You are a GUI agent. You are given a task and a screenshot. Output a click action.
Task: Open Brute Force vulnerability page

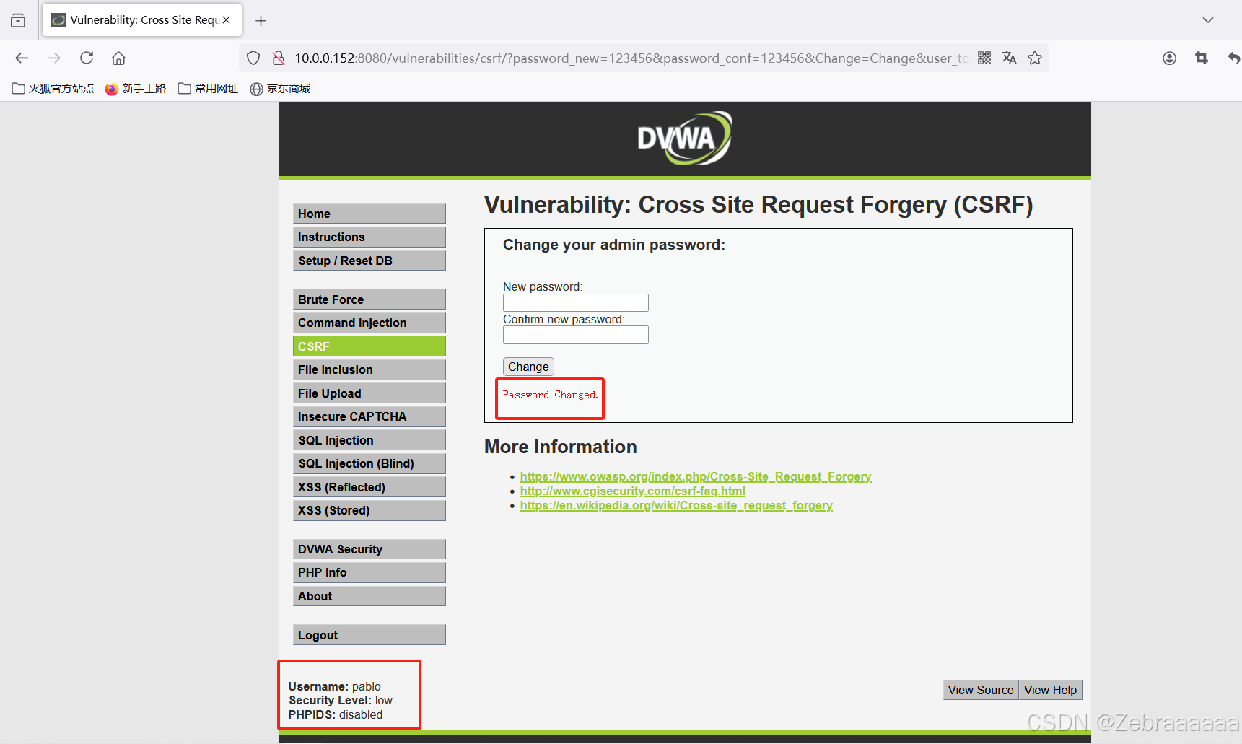tap(369, 299)
